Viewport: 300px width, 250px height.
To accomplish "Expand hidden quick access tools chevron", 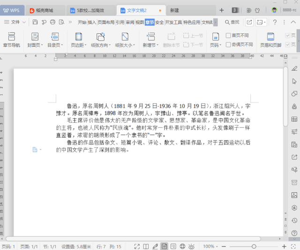I will 70,22.
